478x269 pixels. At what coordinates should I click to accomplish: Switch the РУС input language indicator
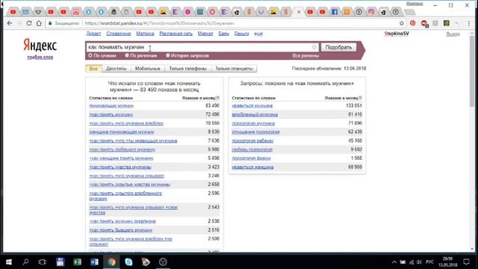[x=430, y=262]
